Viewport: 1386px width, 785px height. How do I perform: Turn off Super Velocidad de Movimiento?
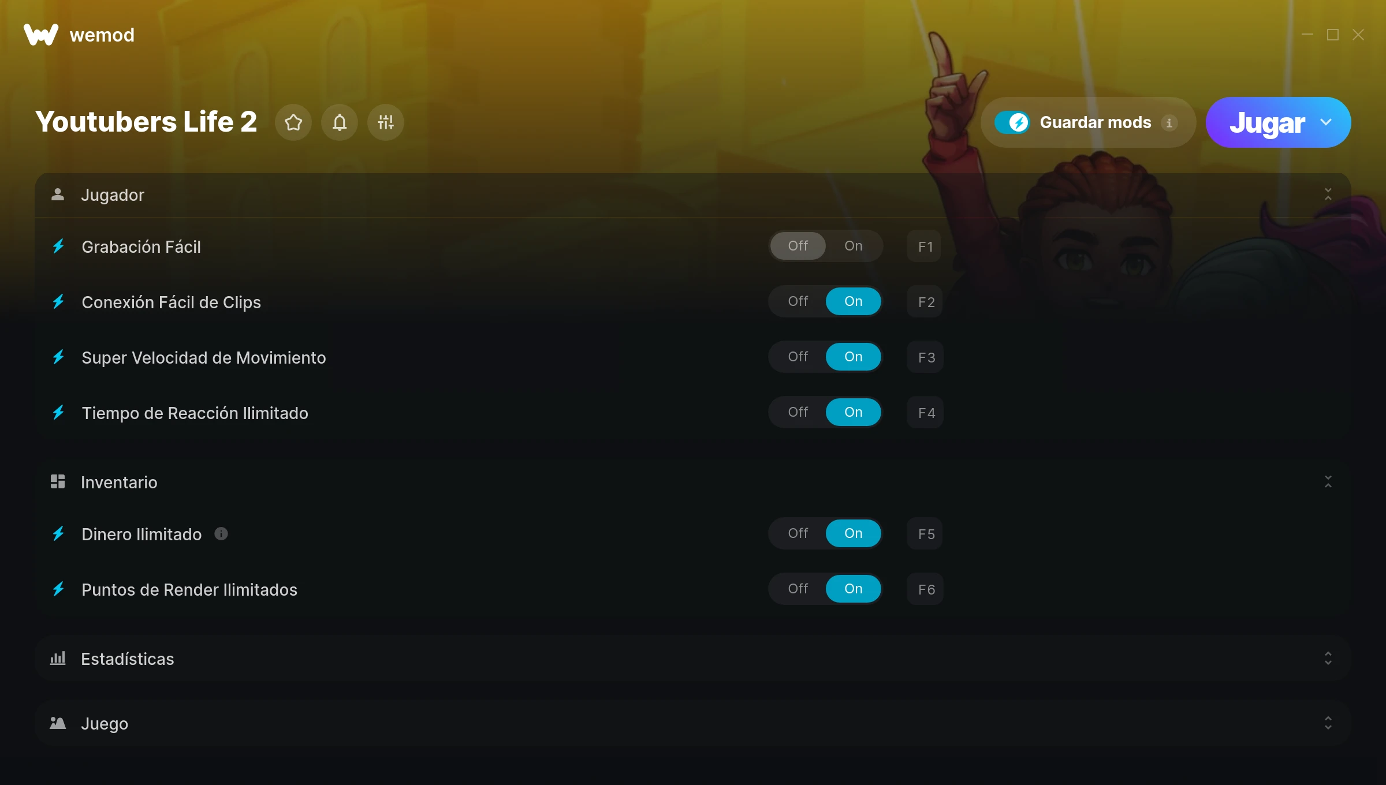pos(798,357)
